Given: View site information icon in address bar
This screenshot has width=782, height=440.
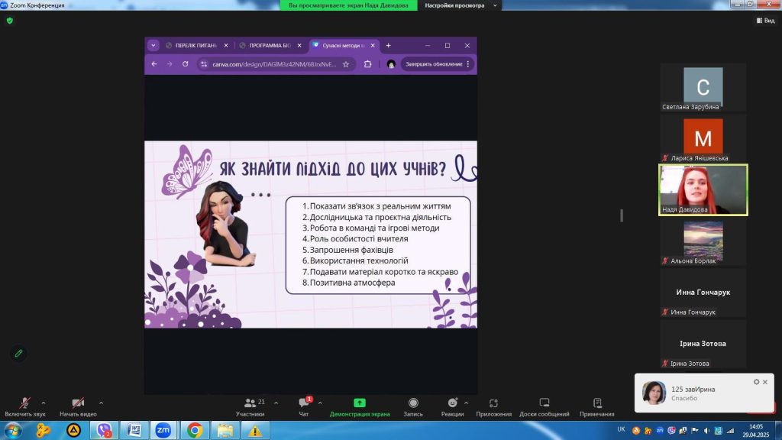Looking at the screenshot, I should pyautogui.click(x=203, y=64).
